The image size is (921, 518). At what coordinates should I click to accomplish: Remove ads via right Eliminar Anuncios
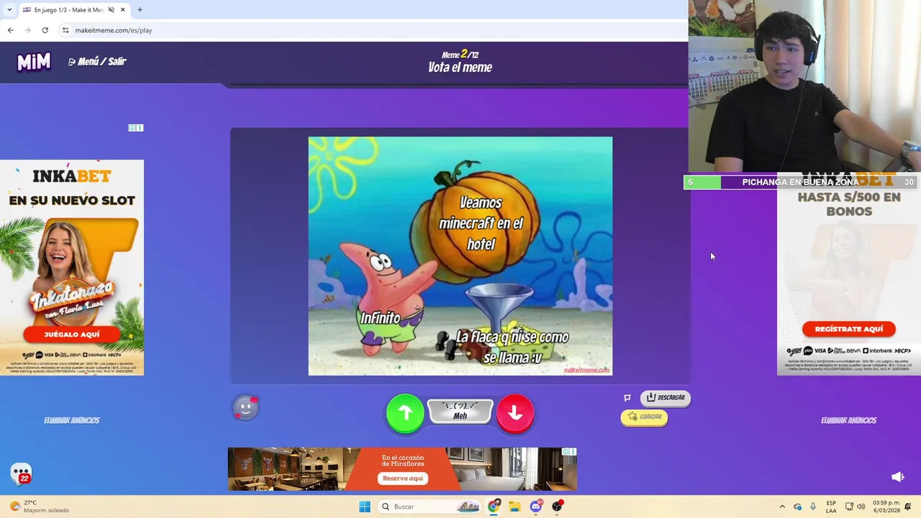pos(849,420)
